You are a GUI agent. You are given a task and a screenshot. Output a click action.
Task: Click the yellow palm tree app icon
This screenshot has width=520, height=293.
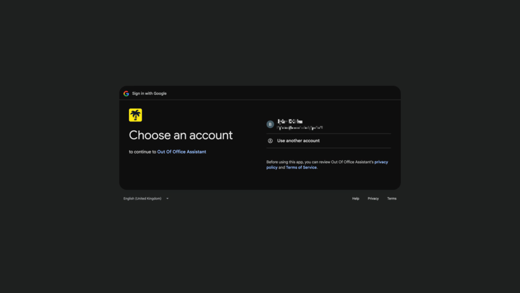(x=135, y=115)
